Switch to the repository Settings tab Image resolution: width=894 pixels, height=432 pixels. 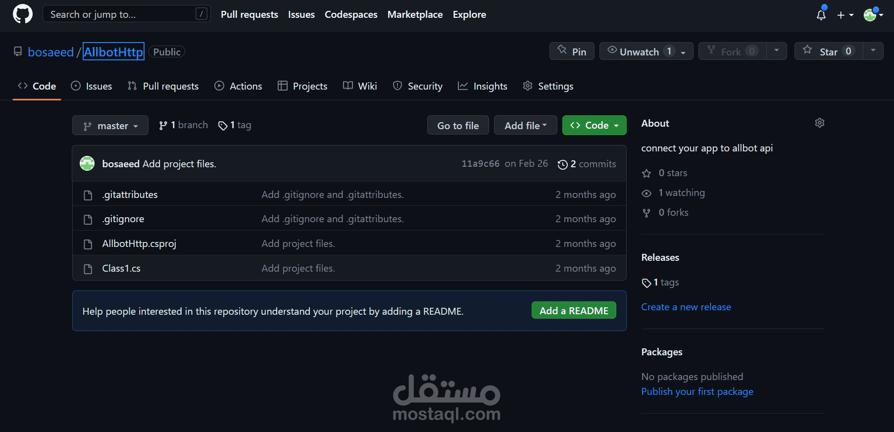[x=548, y=86]
